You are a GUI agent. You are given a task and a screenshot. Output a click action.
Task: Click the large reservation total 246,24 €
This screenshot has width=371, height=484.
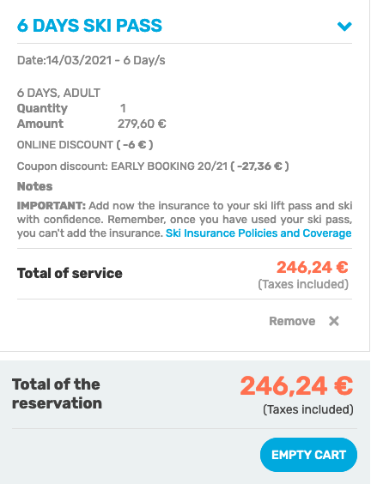(296, 386)
